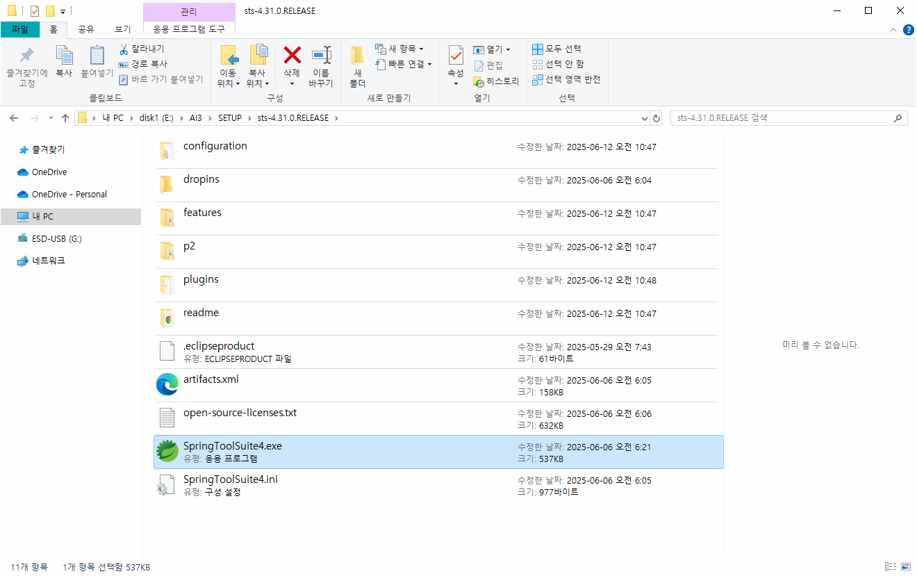Select ESD-USB (G:) drive

[x=57, y=238]
